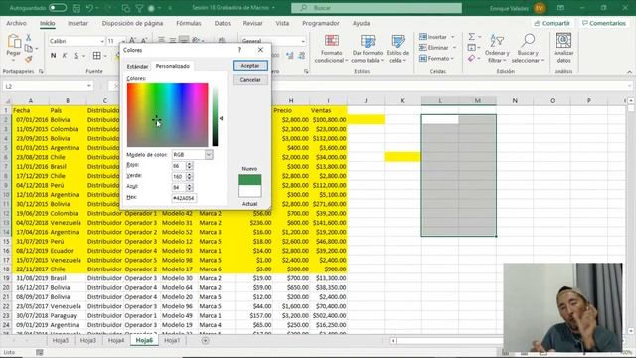Image resolution: width=636 pixels, height=358 pixels.
Task: Expand the Eliminar cells dropdown arrow
Action: click(x=454, y=48)
